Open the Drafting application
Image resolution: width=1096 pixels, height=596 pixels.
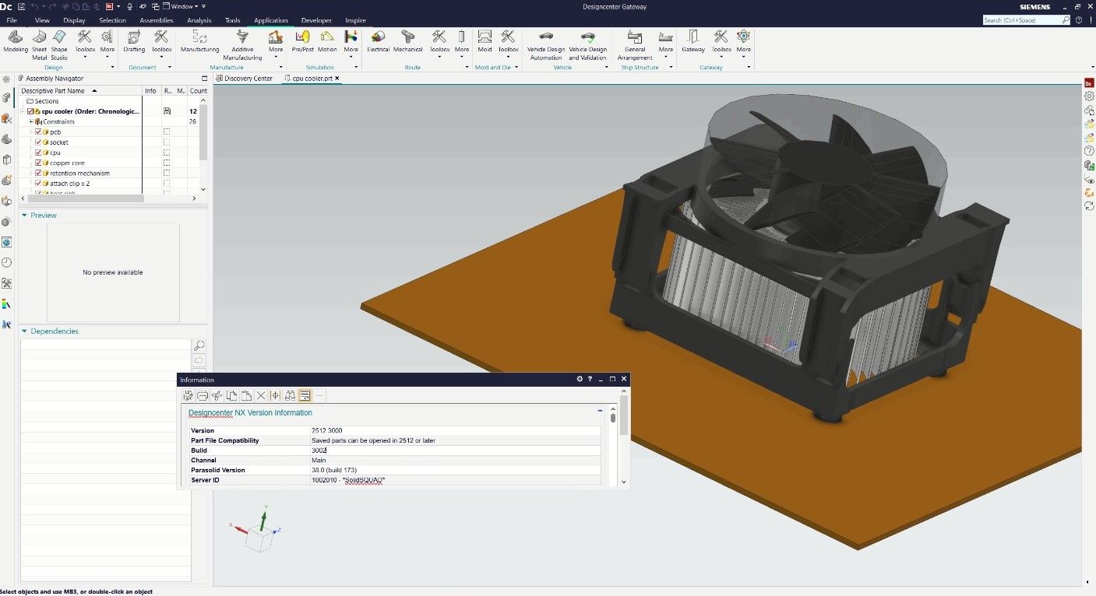click(x=133, y=42)
